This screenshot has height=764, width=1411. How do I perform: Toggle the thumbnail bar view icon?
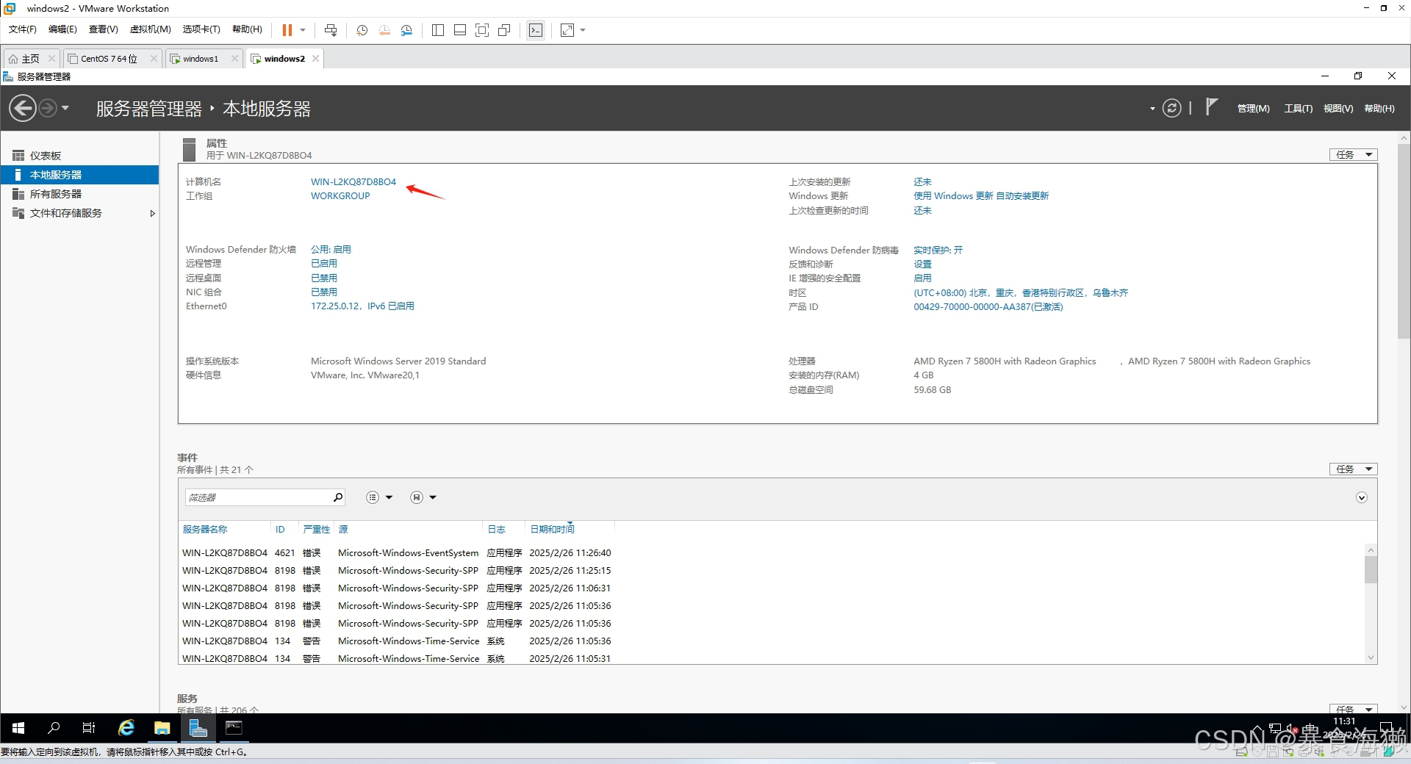click(x=460, y=30)
